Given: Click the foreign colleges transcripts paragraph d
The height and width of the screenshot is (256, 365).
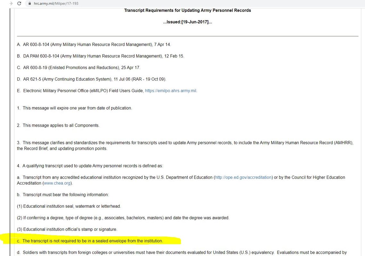Looking at the screenshot, I should pyautogui.click(x=182, y=252).
